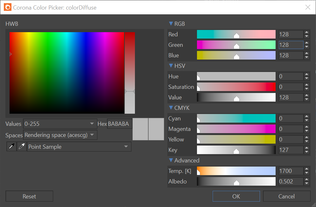Select the white eyedropper picker tool
Screen dimensions: 316x207
[x=22, y=146]
